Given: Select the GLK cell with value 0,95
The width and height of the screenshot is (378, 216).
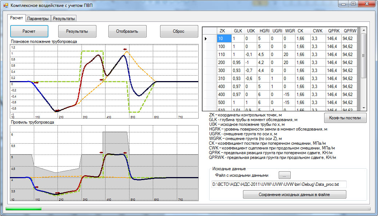Looking at the screenshot, I should pyautogui.click(x=238, y=63).
